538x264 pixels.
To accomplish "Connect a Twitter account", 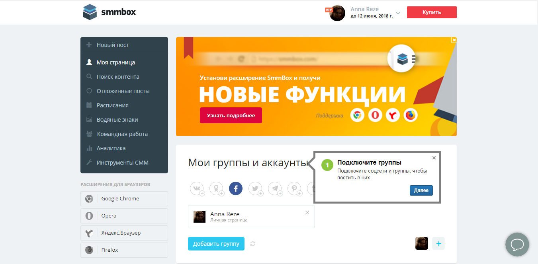I will [x=255, y=188].
